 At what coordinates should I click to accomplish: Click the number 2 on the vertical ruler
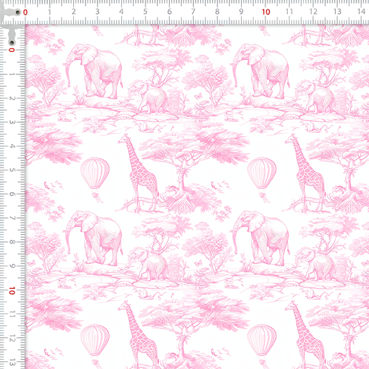12,98
